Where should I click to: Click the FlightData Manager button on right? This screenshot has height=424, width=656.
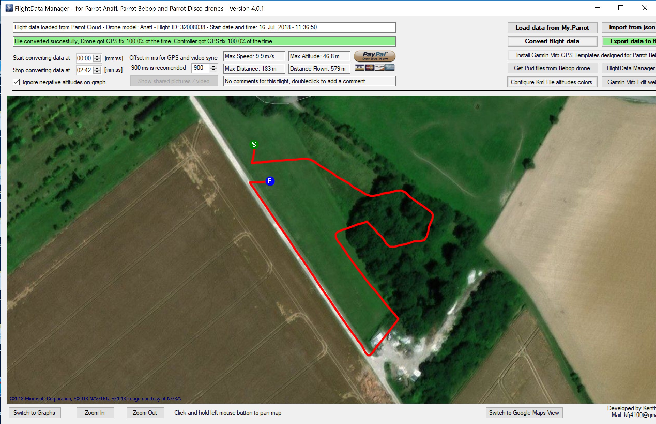pyautogui.click(x=629, y=68)
